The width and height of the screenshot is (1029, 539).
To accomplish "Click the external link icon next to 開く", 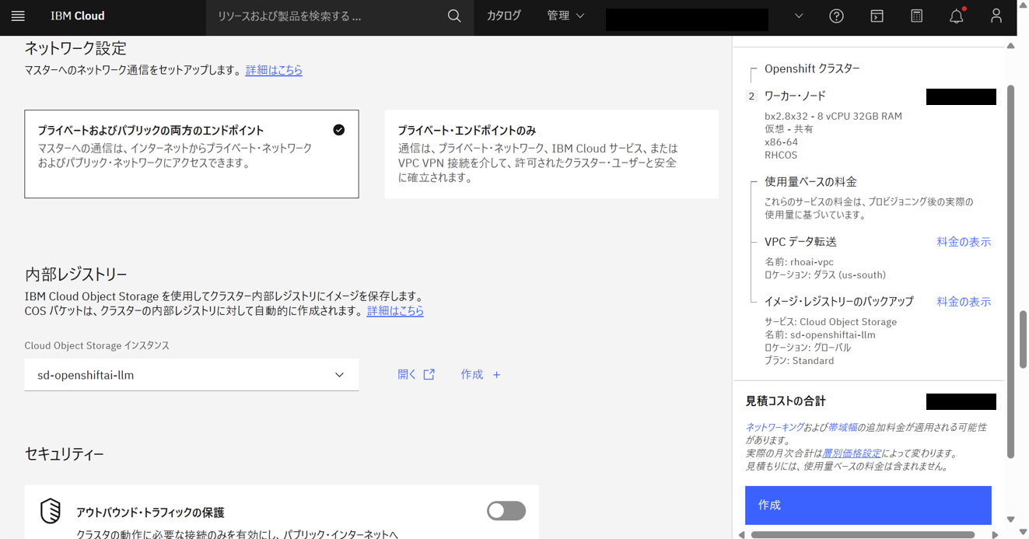I will point(429,375).
